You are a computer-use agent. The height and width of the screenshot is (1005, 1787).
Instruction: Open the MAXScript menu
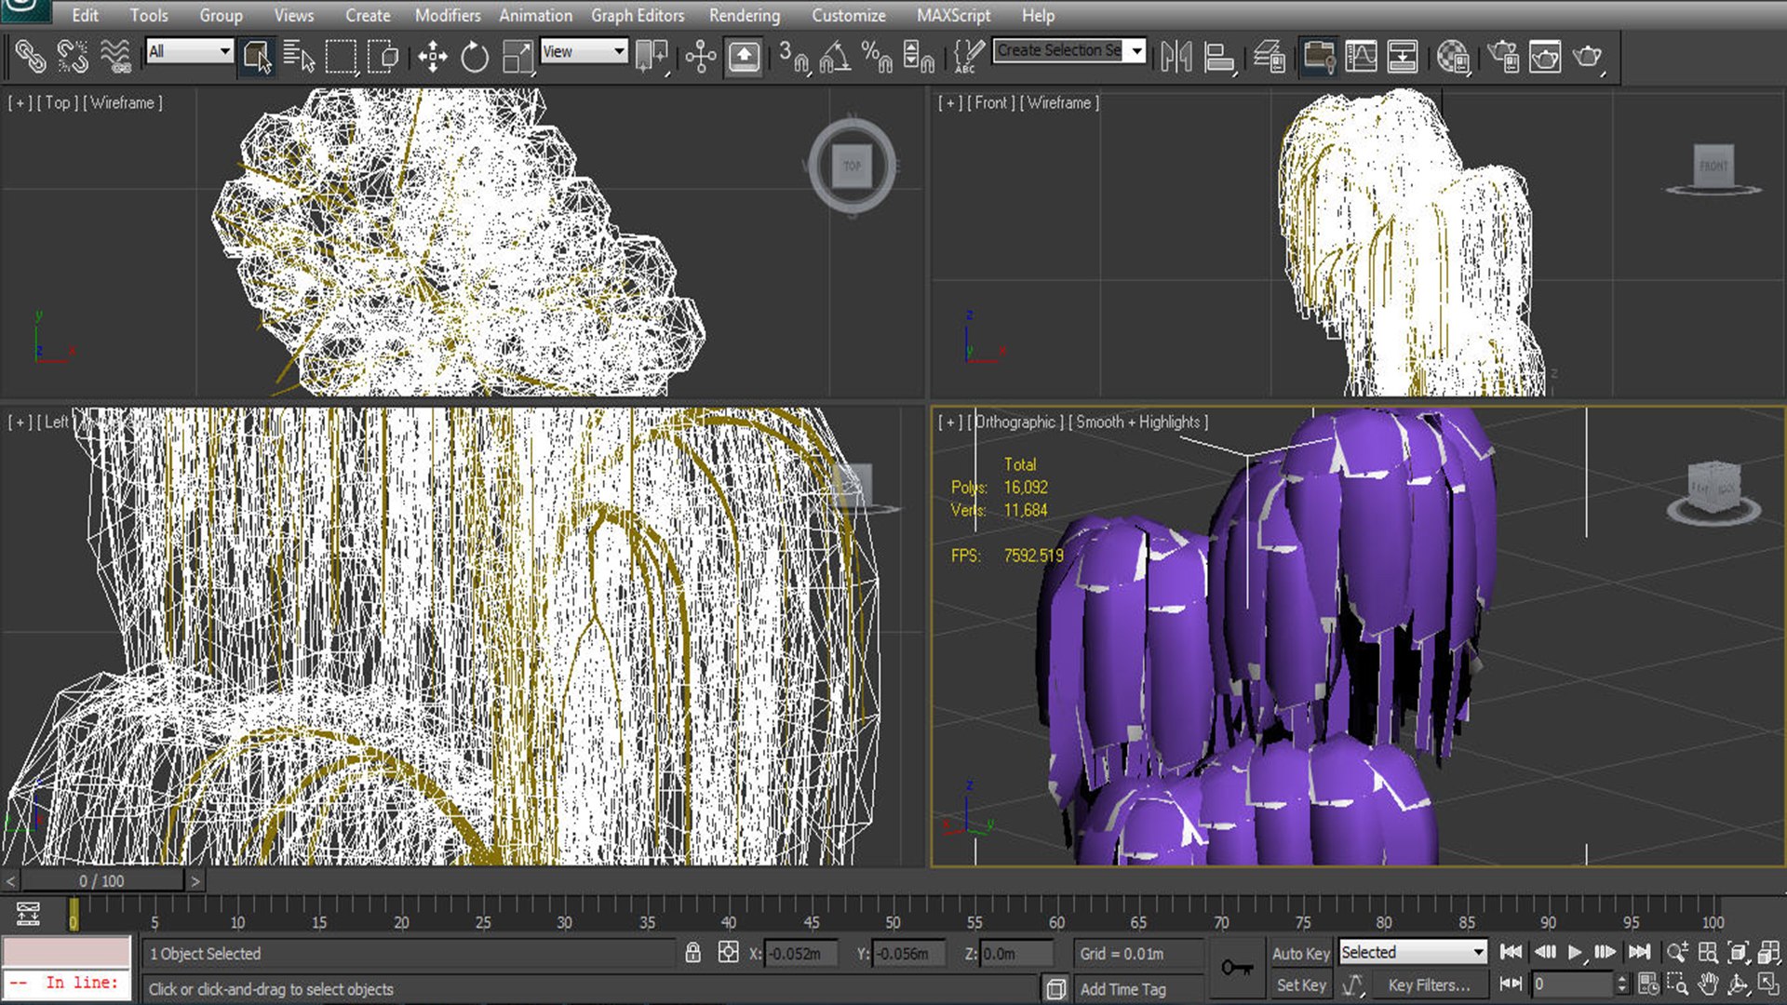pyautogui.click(x=954, y=15)
